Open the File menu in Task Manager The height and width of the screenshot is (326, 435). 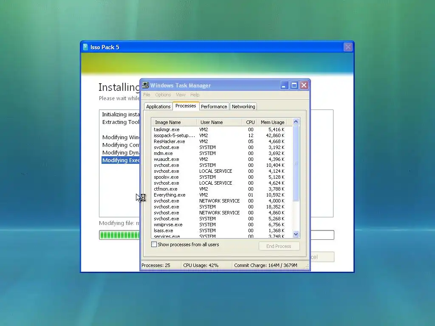[x=147, y=95]
